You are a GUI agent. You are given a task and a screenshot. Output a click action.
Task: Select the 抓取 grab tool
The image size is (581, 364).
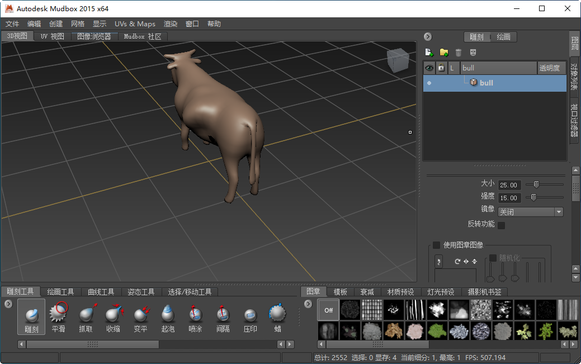click(86, 316)
